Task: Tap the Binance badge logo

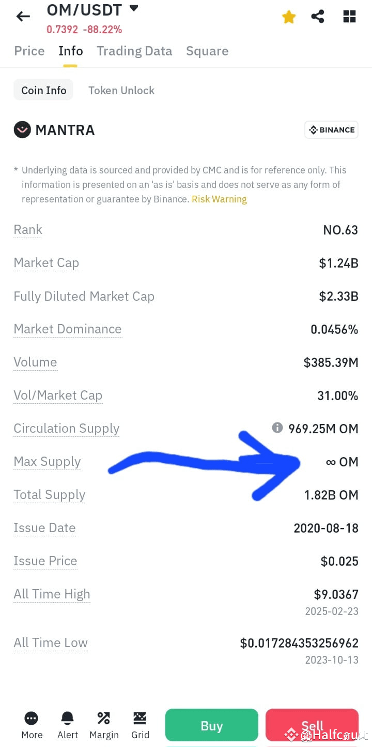Action: point(331,130)
